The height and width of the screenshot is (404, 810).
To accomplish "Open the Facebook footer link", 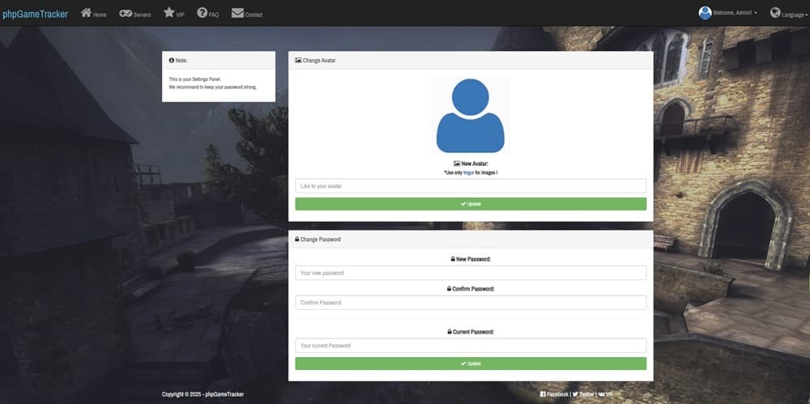I will [x=557, y=394].
